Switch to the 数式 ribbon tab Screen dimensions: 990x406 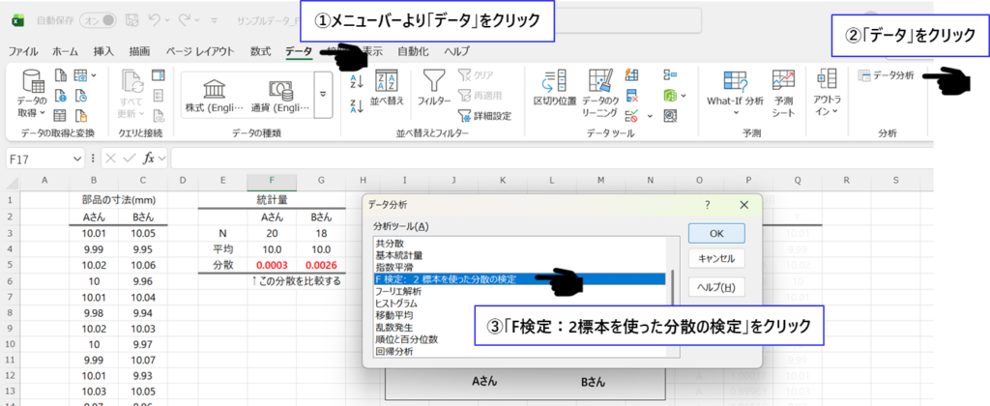260,51
